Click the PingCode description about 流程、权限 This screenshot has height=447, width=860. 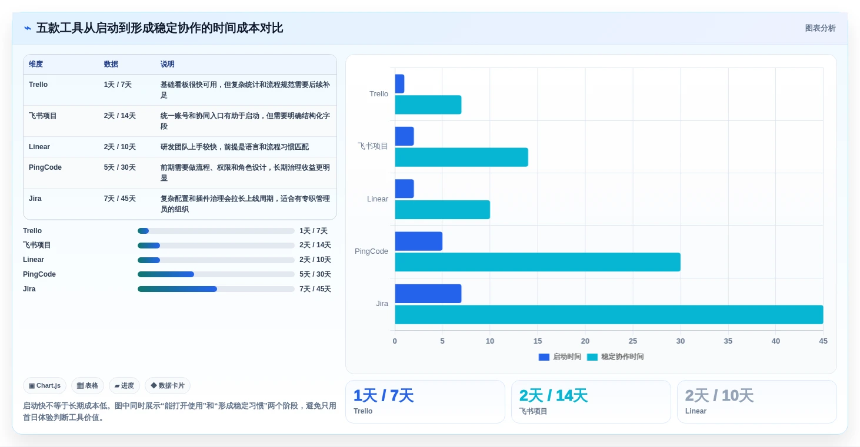245,173
